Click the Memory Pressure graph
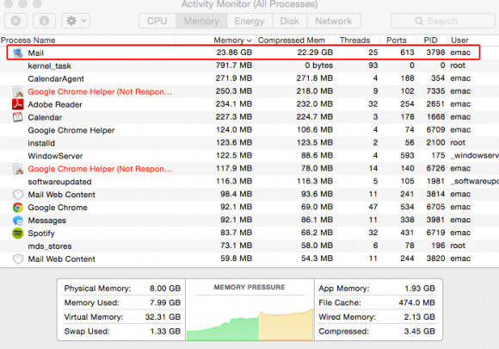The width and height of the screenshot is (499, 349). tap(249, 324)
